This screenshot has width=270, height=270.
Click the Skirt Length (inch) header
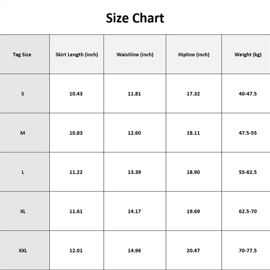tap(76, 54)
